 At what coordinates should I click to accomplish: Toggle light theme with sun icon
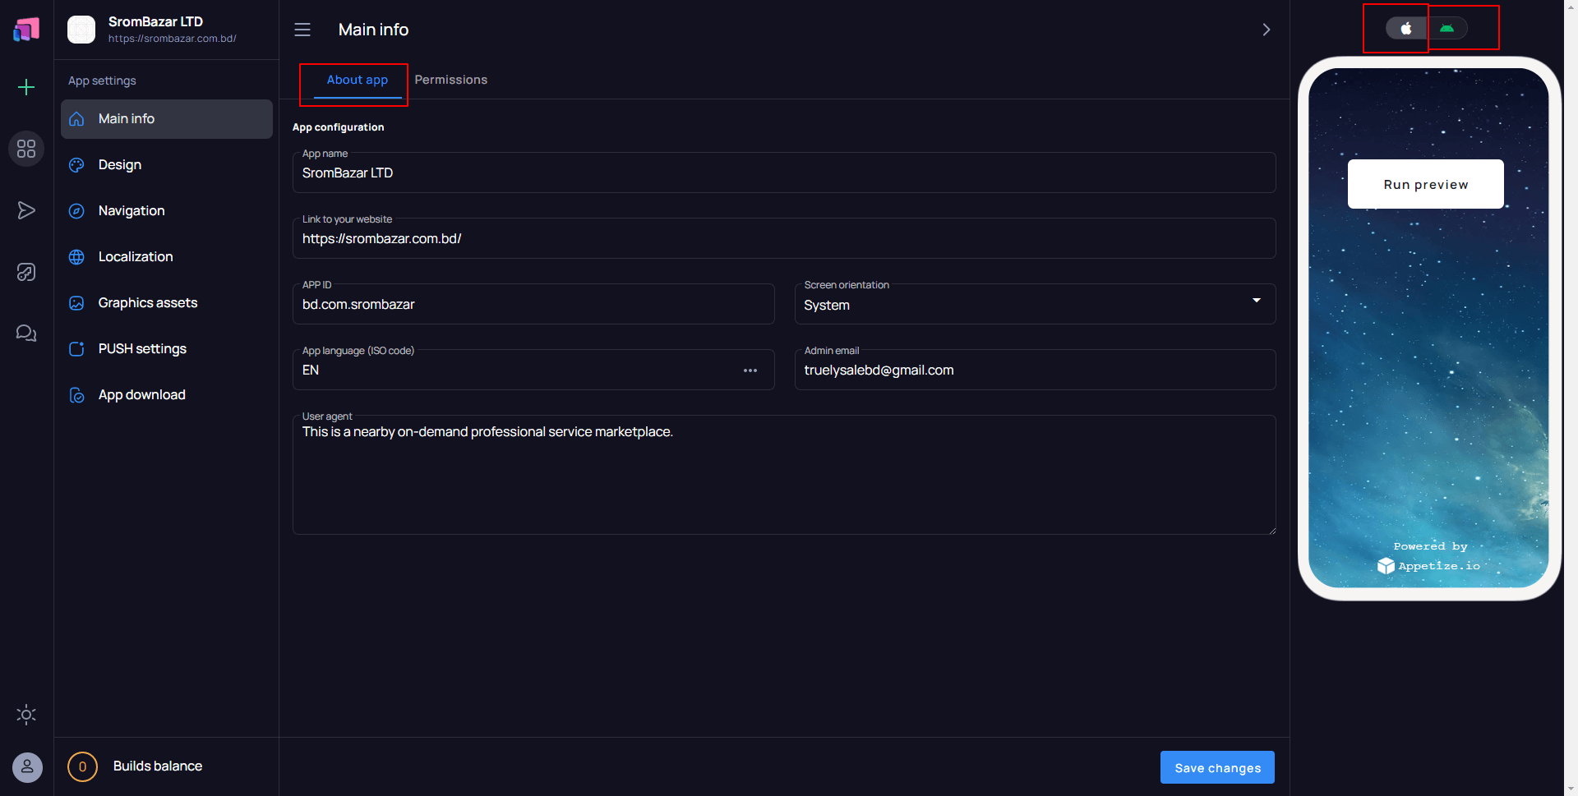click(x=26, y=715)
